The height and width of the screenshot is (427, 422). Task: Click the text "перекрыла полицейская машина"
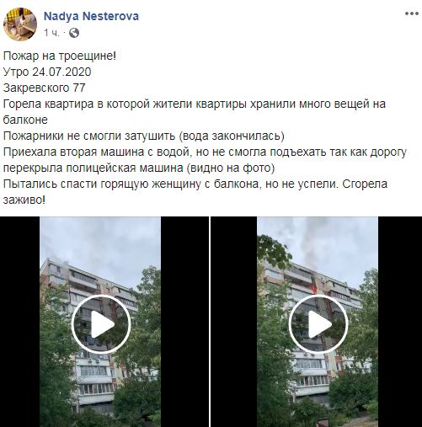pyautogui.click(x=93, y=168)
